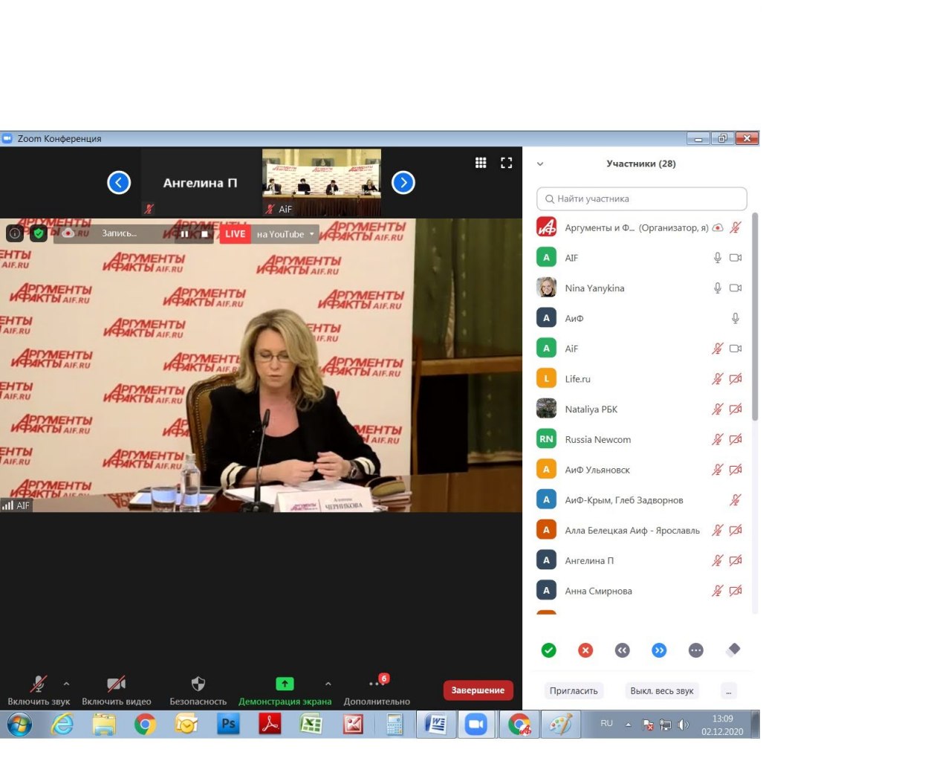Click the green Yes reaction icon
Screen dimensions: 951x761
549,650
